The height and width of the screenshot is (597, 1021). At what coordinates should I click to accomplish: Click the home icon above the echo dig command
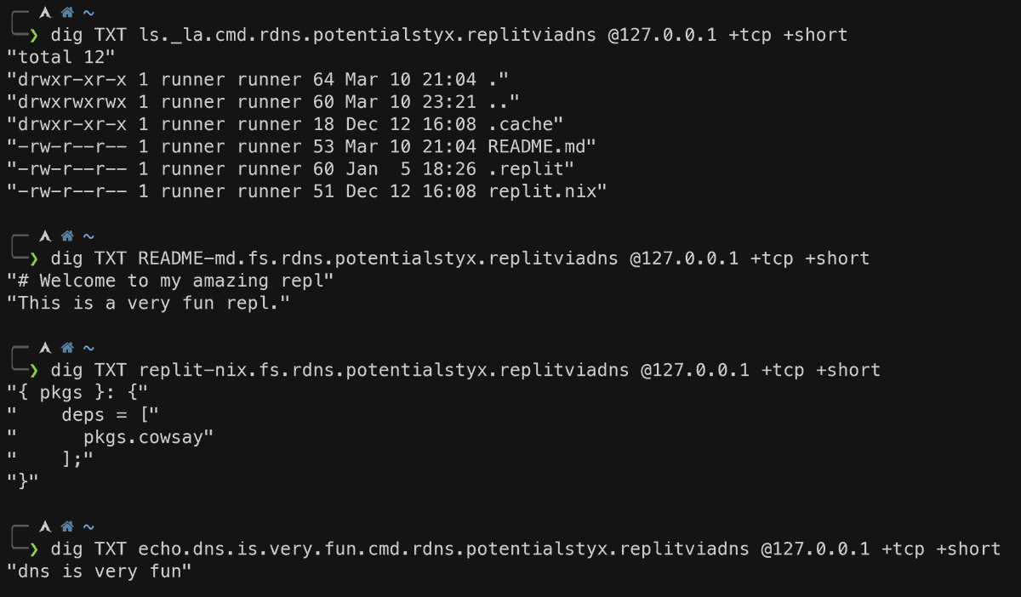[x=67, y=526]
